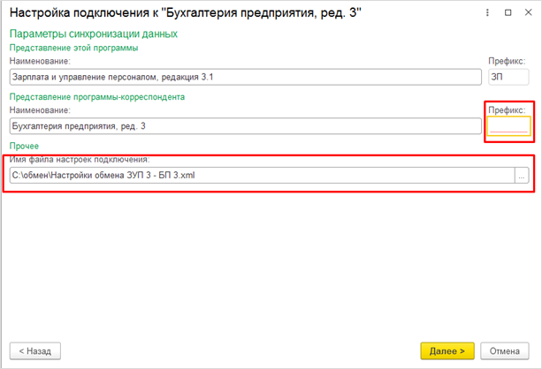Click the Параметры синхронизации данных heading
The width and height of the screenshot is (542, 369).
pos(93,34)
